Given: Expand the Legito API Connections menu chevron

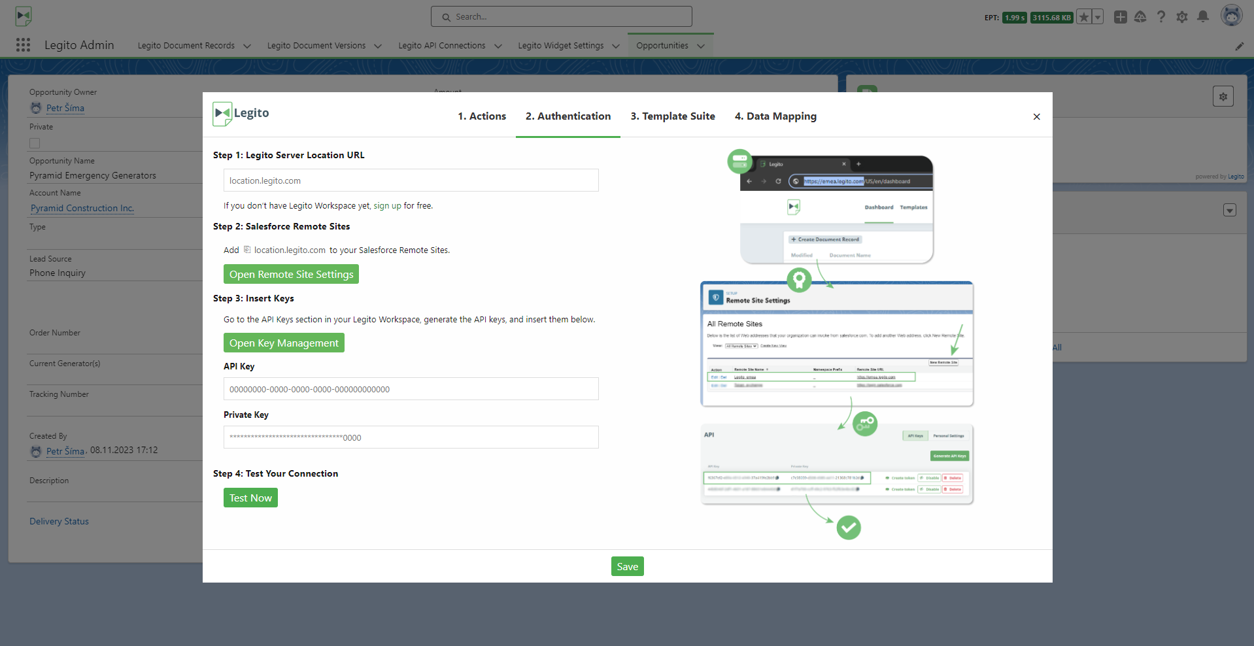Looking at the screenshot, I should 498,46.
